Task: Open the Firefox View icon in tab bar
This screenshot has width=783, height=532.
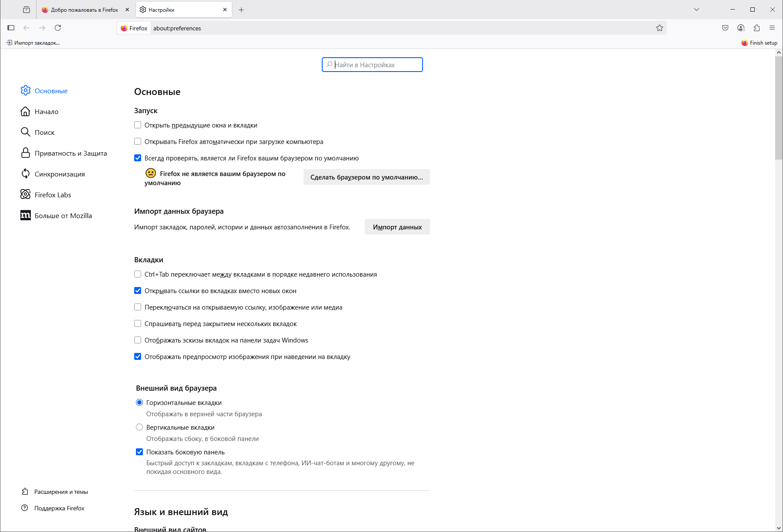Action: [26, 10]
